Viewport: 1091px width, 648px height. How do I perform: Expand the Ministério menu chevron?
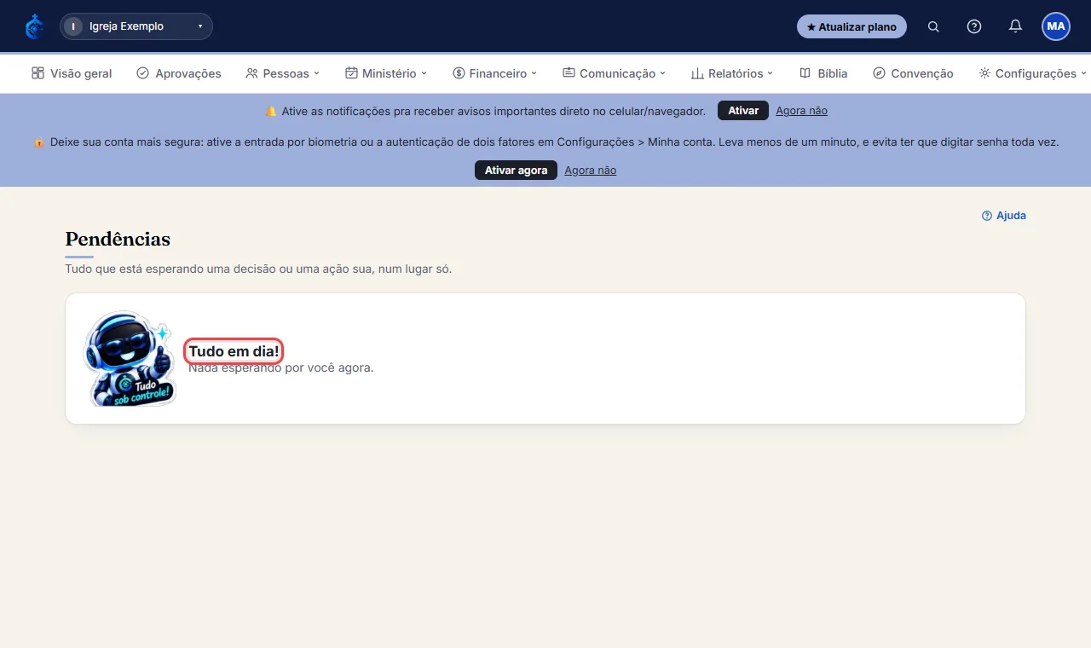coord(424,73)
